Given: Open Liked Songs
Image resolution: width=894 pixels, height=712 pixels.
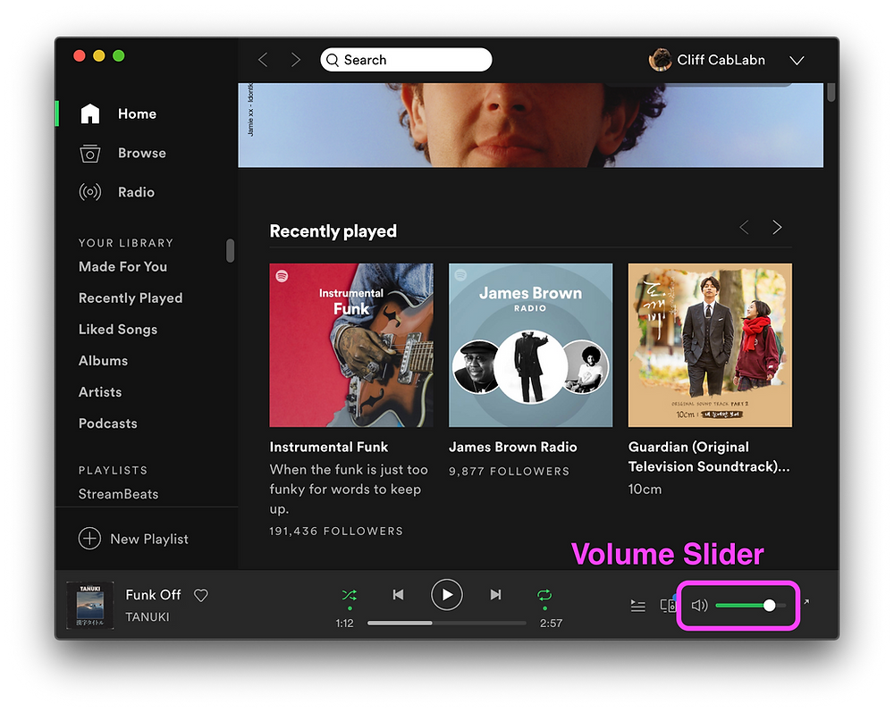Looking at the screenshot, I should [x=118, y=330].
